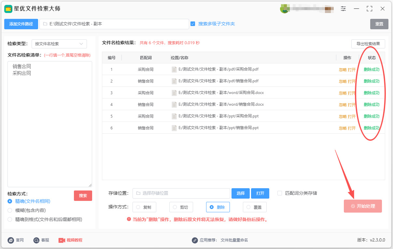Screen dimensions: 393x249
Task: Click the 应用推荐 link icon
Action: click(195, 240)
